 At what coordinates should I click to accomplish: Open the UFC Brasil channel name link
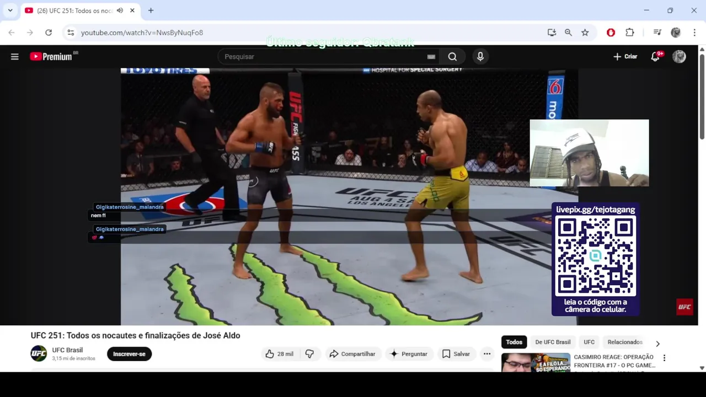click(x=67, y=350)
